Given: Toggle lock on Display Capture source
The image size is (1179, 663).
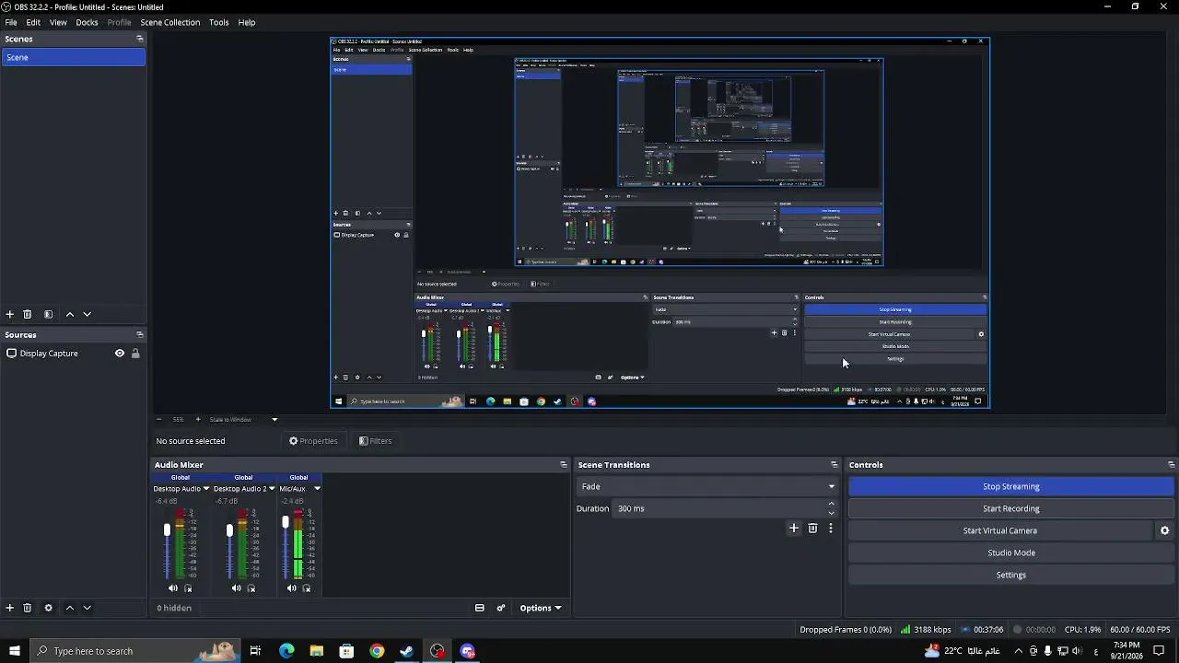Looking at the screenshot, I should tap(135, 354).
